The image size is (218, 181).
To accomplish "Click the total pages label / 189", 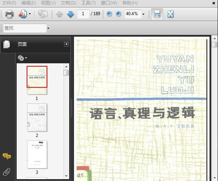I will tap(95, 14).
